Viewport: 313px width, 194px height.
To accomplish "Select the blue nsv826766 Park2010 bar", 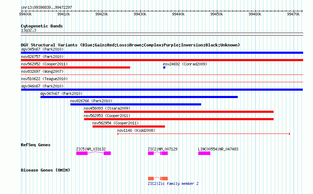I will tap(136, 104).
